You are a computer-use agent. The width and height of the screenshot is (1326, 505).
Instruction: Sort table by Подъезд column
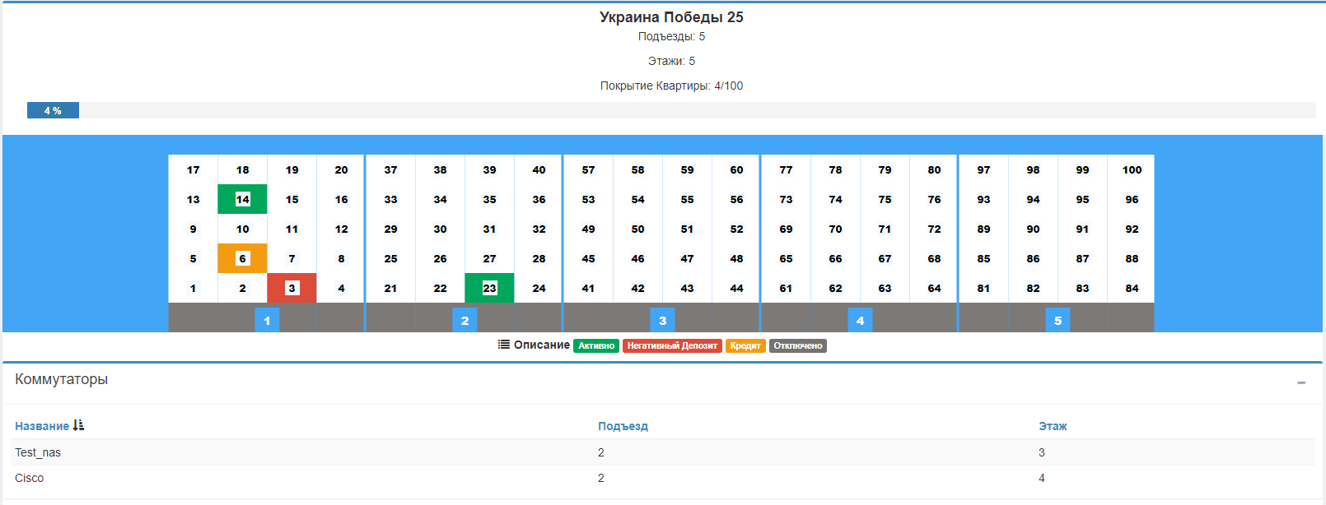(x=623, y=426)
